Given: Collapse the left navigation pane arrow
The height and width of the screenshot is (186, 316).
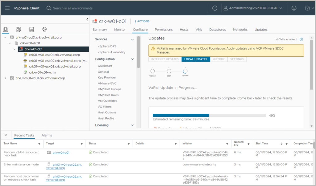Looking at the screenshot, I should click(87, 19).
